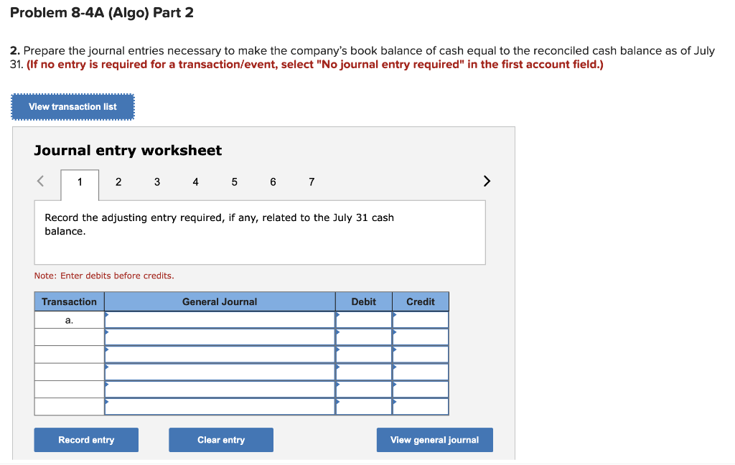The image size is (735, 465).
Task: Click the right arrow to view more entries
Action: tap(487, 182)
